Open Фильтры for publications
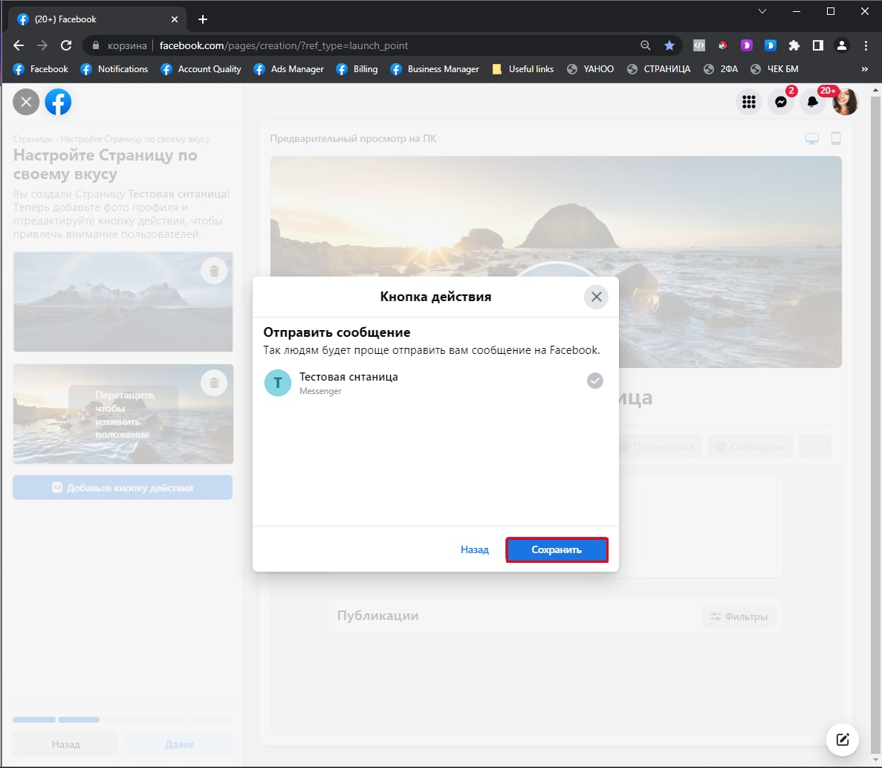 click(x=739, y=616)
